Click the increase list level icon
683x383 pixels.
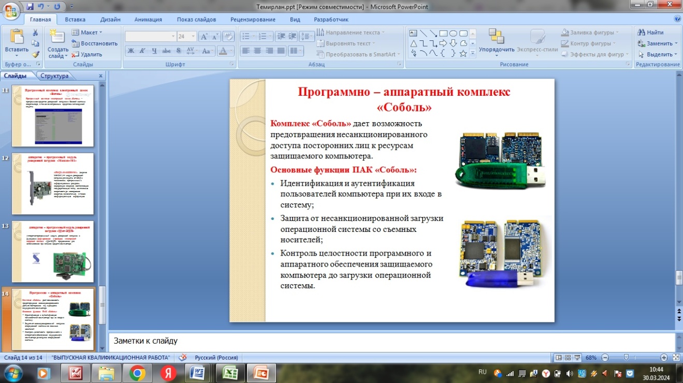point(293,37)
